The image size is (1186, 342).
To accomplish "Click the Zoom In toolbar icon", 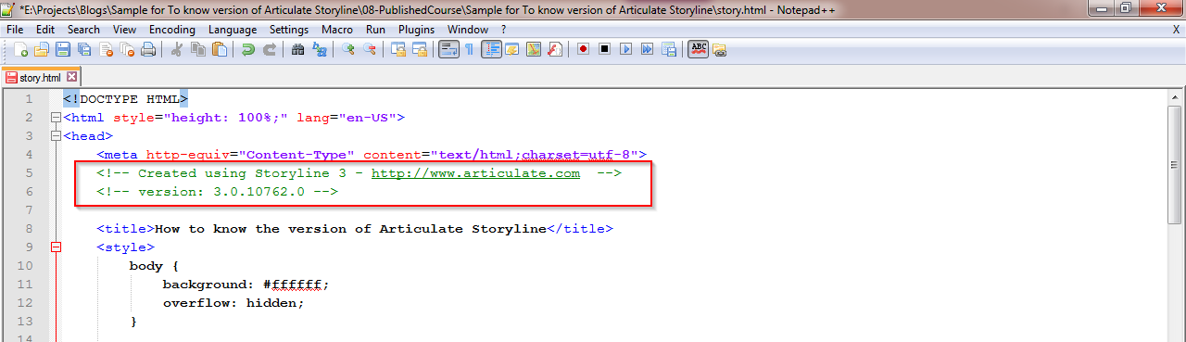I will tap(347, 49).
